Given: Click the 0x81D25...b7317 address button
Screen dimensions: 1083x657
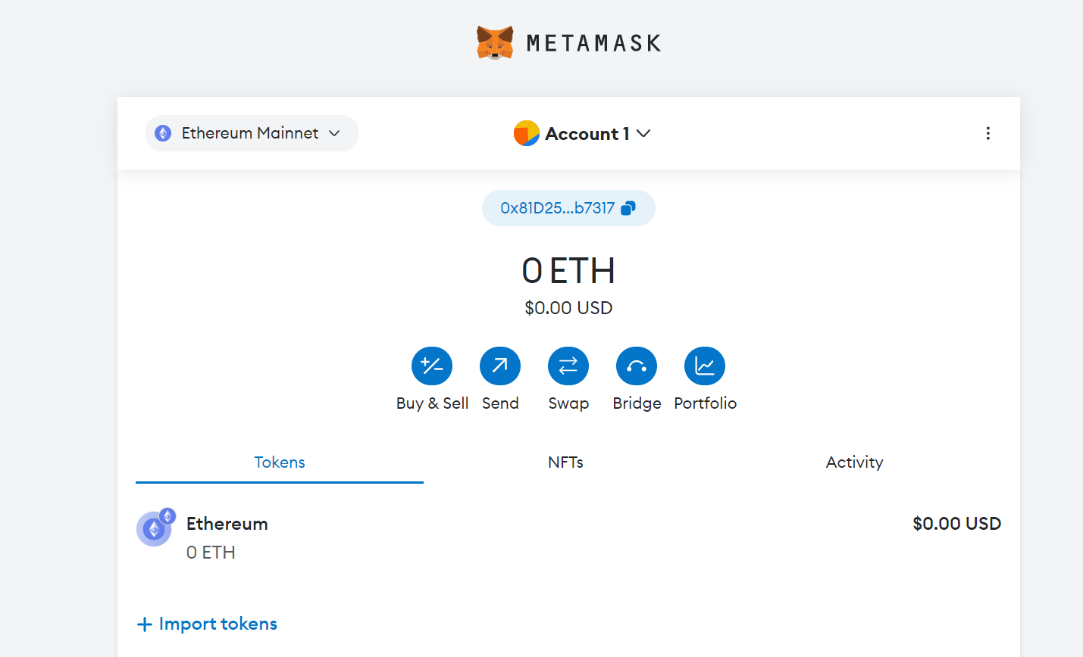Looking at the screenshot, I should pos(558,208).
